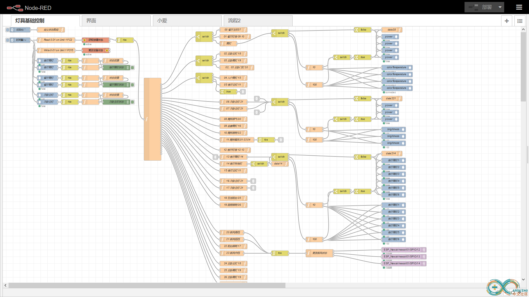Select the 09 走廊筒灯 16 function node

(x=233, y=126)
